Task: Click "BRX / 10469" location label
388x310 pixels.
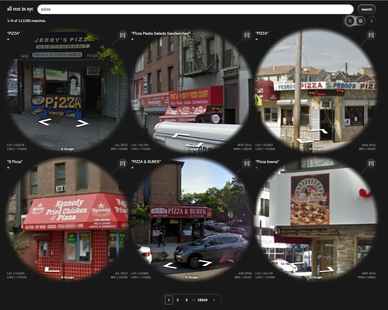Action: 119,149
